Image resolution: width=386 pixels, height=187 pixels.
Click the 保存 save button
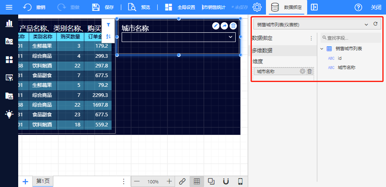(103, 7)
